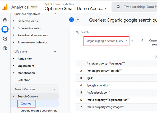Expand the Engagement topic
The width and height of the screenshot is (157, 113).
point(13,66)
